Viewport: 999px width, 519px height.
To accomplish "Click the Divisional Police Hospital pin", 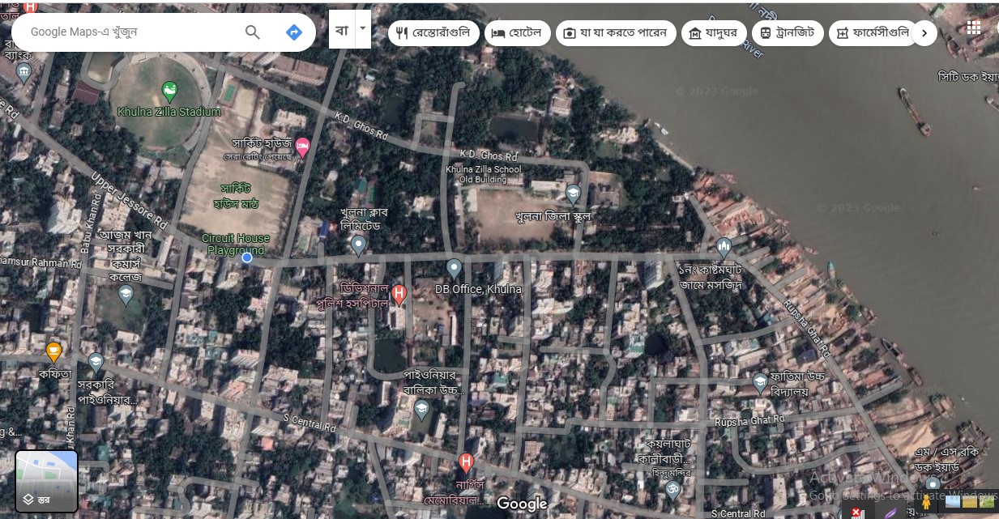I will 398,295.
